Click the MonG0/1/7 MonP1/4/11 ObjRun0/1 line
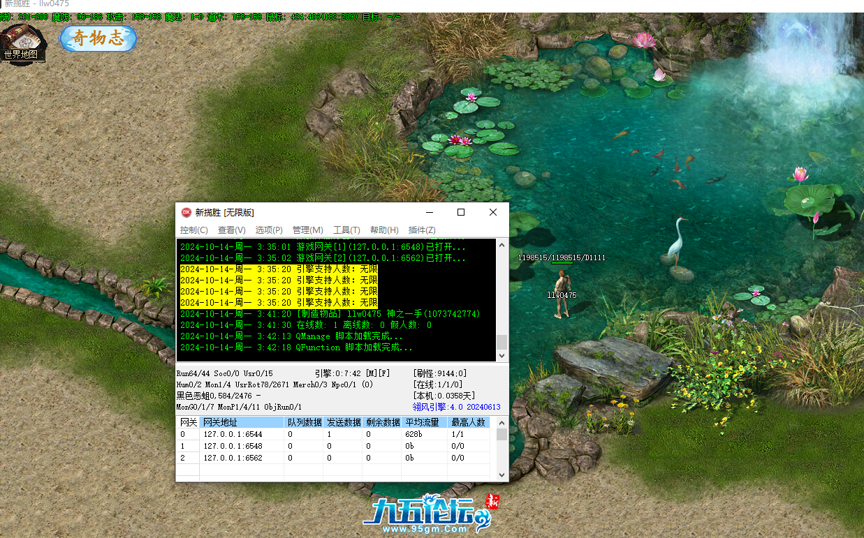The width and height of the screenshot is (864, 538). (239, 407)
